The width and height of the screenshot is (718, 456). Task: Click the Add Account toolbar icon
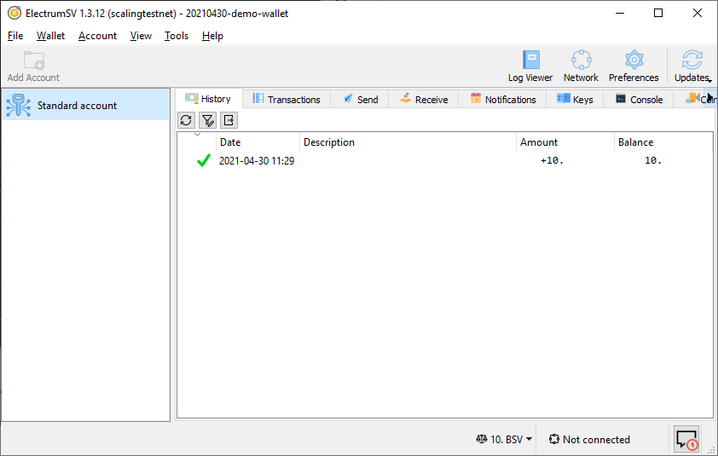[33, 66]
